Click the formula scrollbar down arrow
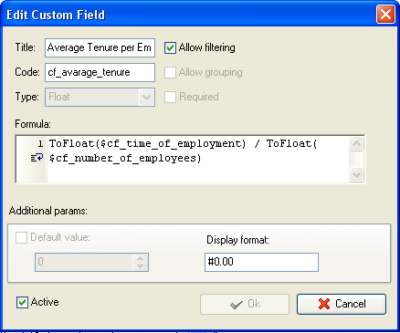 tap(356, 174)
